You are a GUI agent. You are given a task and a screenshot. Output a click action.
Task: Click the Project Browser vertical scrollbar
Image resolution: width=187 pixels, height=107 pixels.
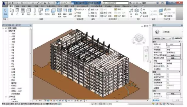31,53
